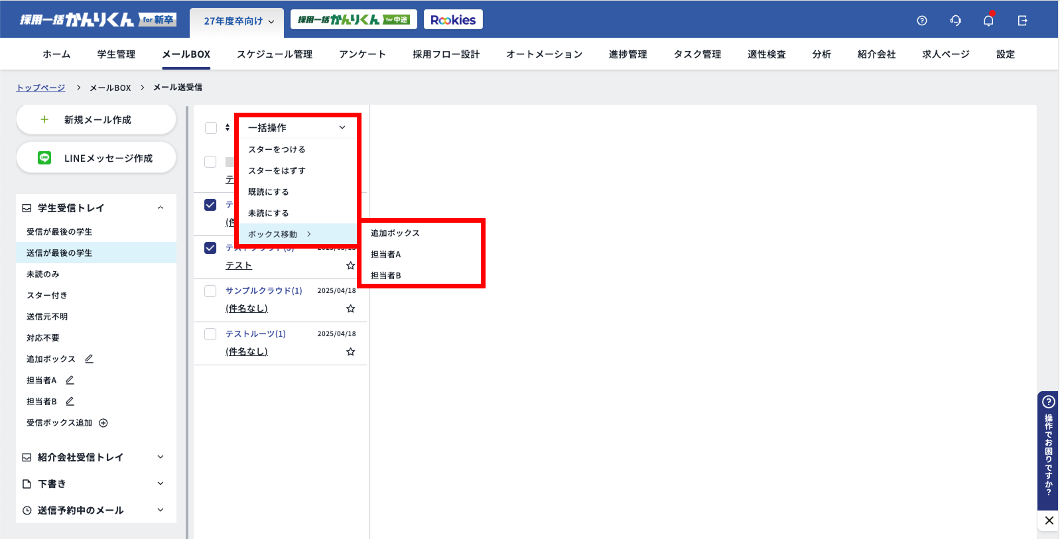The image size is (1060, 539).
Task: Check the サンプルクラウド(1) mail checkbox
Action: [210, 291]
